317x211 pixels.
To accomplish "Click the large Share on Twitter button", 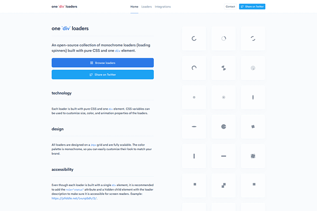I will [x=103, y=75].
